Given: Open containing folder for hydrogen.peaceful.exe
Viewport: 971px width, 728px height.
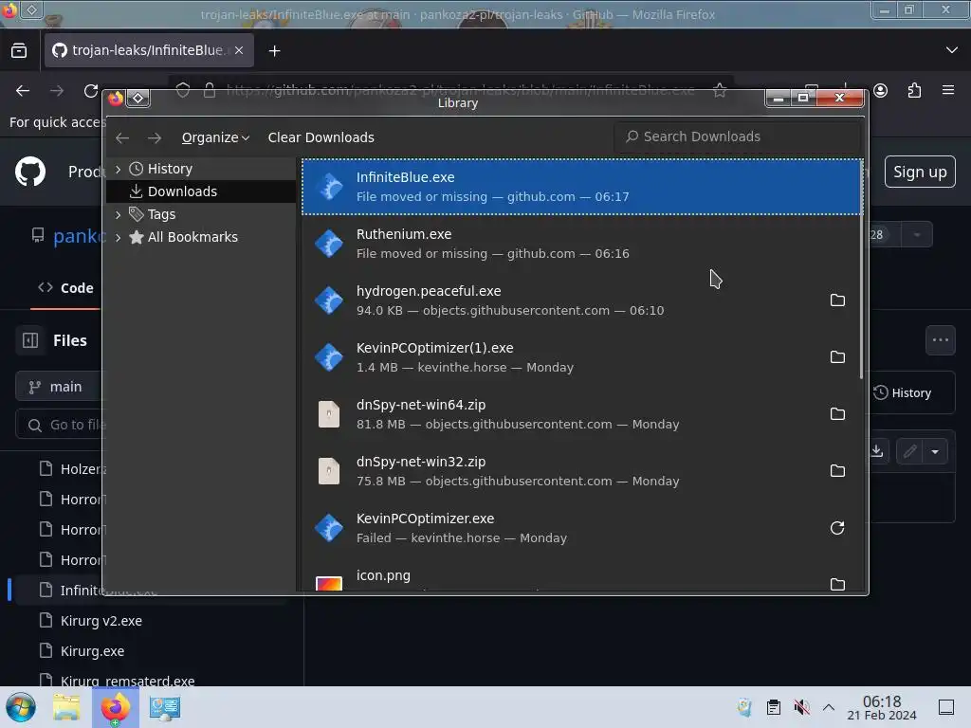Looking at the screenshot, I should point(837,300).
